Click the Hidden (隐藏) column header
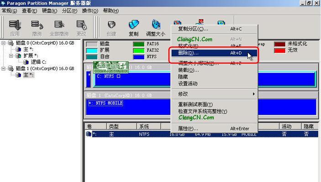Viewport: 321px width, 182px height. click(x=310, y=126)
